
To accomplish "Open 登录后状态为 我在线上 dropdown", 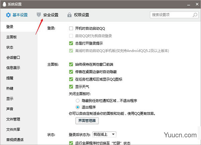I will (x=104, y=134).
